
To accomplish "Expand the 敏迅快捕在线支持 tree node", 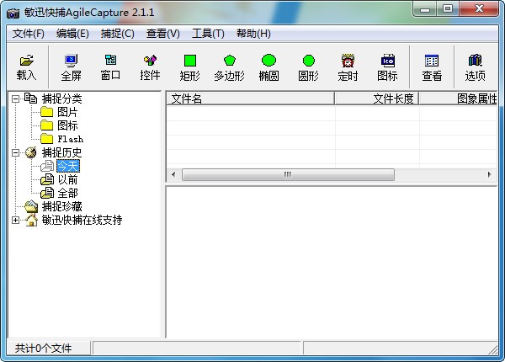I will coord(16,220).
